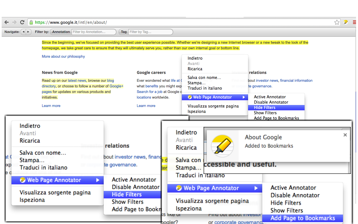Click Learn more under Google careers
This screenshot has height=224, width=358.
[146, 106]
